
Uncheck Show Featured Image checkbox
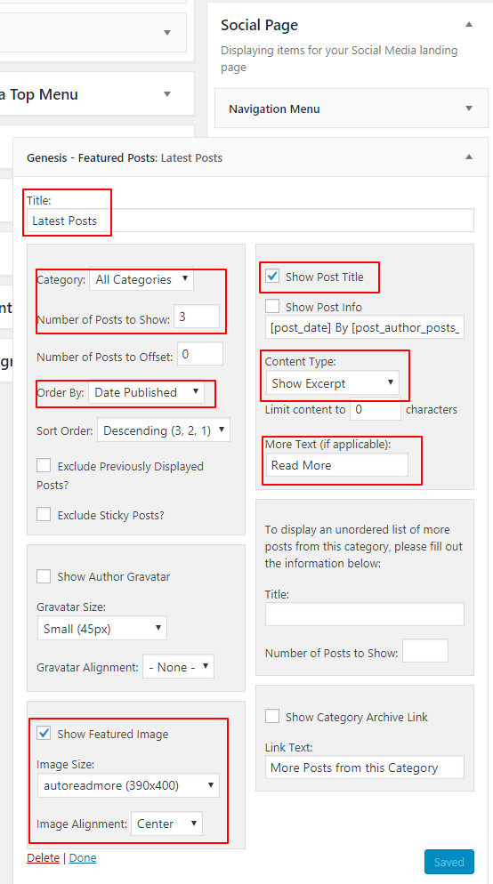point(44,734)
